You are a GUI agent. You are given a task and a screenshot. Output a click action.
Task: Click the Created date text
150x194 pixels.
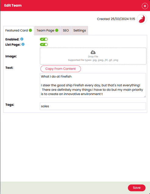pos(116,19)
